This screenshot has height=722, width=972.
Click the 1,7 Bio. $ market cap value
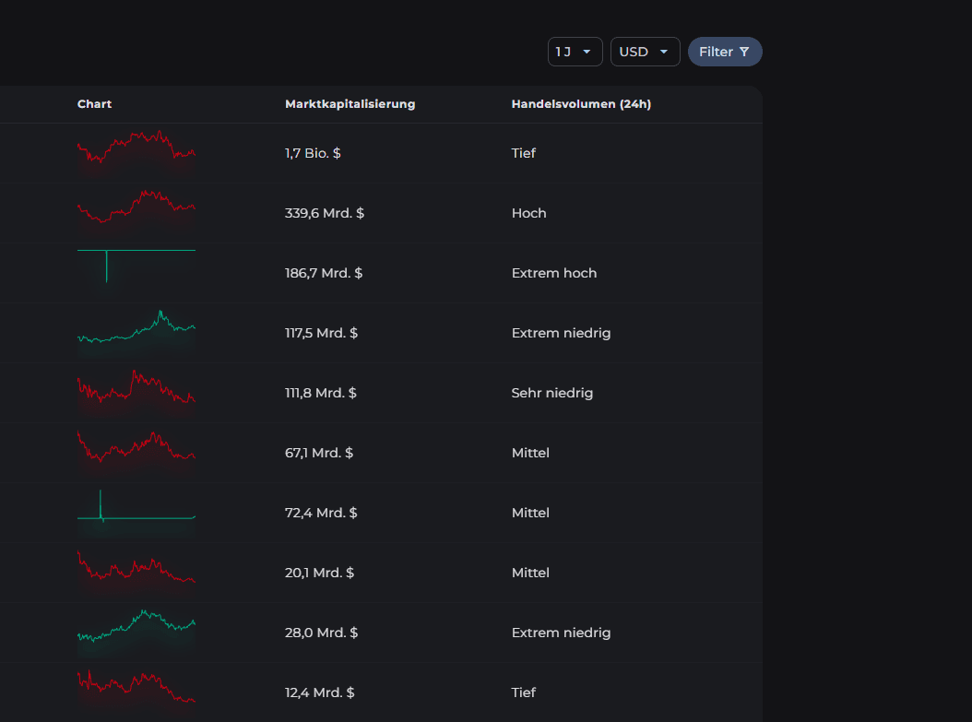pyautogui.click(x=313, y=153)
